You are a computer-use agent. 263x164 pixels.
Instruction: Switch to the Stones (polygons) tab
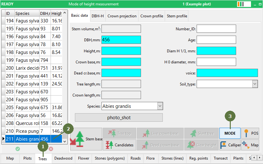[110, 158]
